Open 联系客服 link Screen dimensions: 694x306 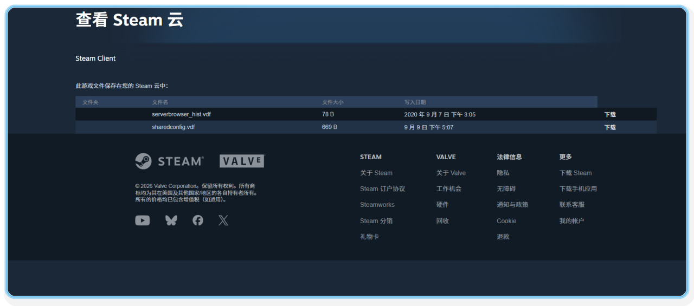pos(572,205)
